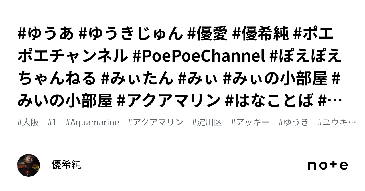This screenshot has width=365, height=191.
Task: Open the gray #アッキー tag
Action: click(250, 123)
